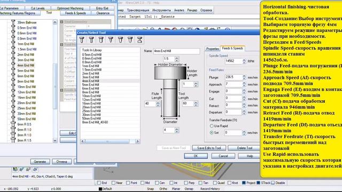Select the Corner Radius Mill tool type icon
The height and width of the screenshot is (192, 342).
[101, 40]
